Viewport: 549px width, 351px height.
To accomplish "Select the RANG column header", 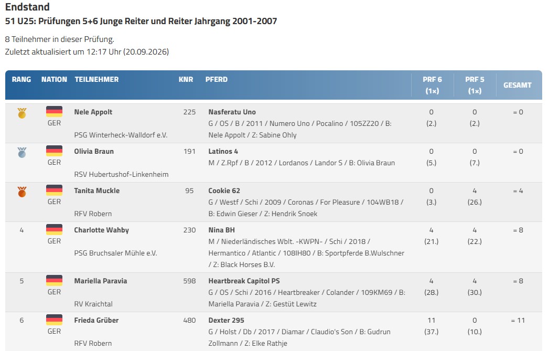I will (21, 80).
